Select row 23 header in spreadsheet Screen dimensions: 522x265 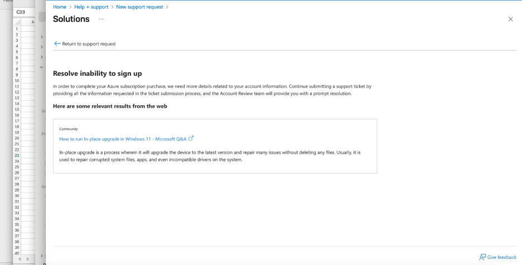point(17,156)
